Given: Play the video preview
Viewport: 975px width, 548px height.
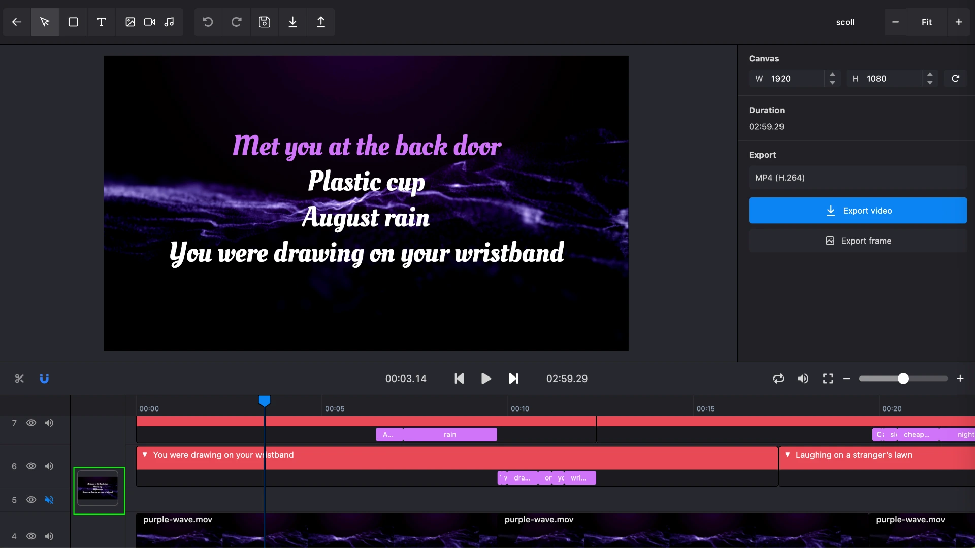Looking at the screenshot, I should (486, 379).
